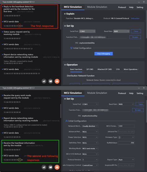Screen dimensions: 147x172
Task: Open the Report Type Asyn dropdown
Action: click(x=126, y=160)
